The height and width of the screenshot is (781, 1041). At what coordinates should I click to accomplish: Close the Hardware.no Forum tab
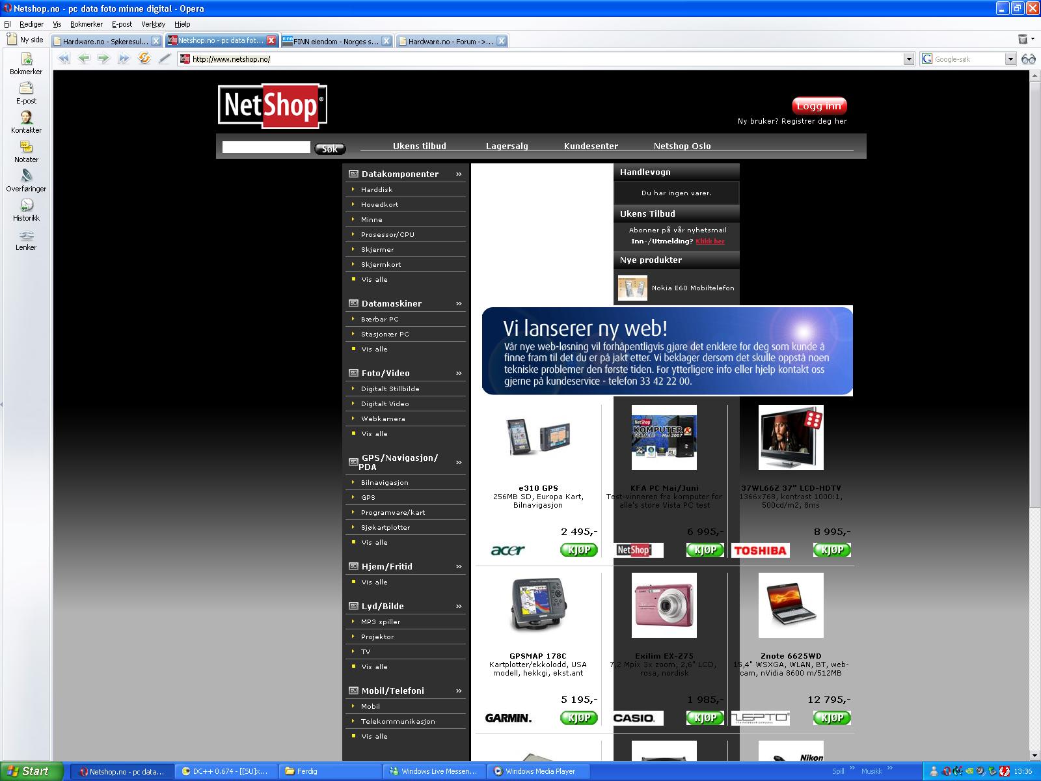(x=502, y=41)
